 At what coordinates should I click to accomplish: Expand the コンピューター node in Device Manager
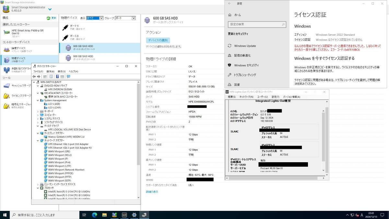[x=38, y=115]
